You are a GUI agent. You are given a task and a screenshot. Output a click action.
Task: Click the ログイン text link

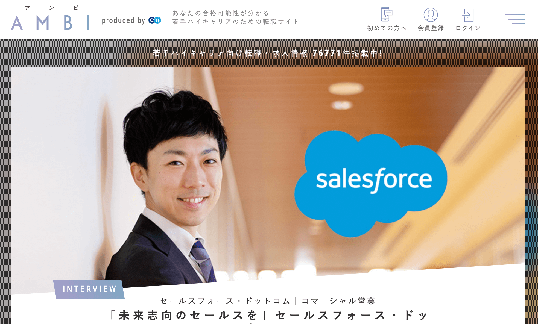pyautogui.click(x=468, y=28)
